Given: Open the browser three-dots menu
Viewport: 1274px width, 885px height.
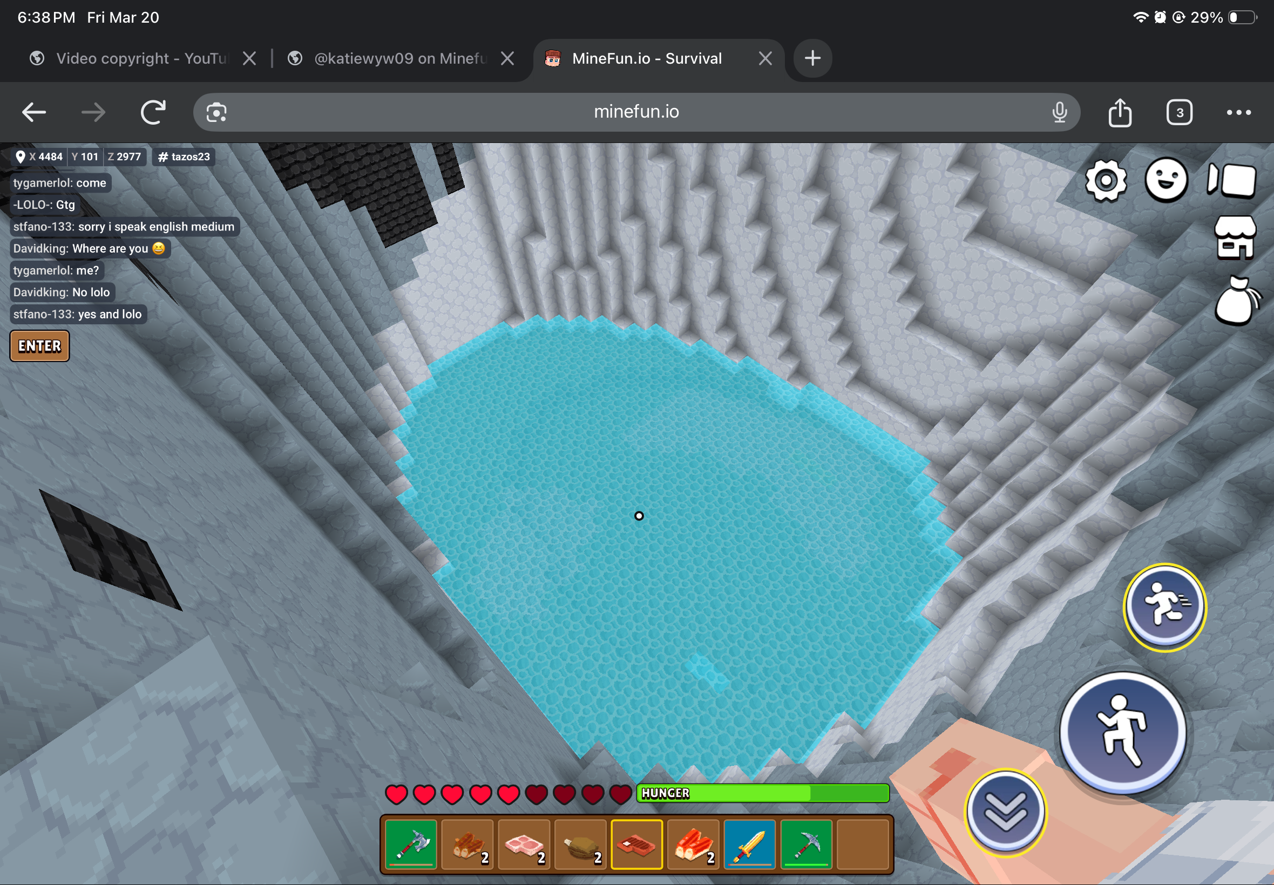Looking at the screenshot, I should point(1238,113).
